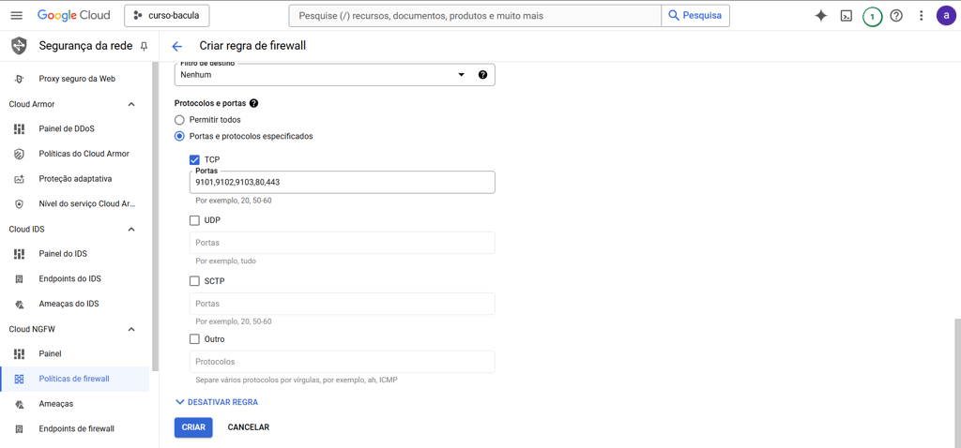Activate Cloud Shell terminal icon
961x448 pixels.
click(847, 16)
